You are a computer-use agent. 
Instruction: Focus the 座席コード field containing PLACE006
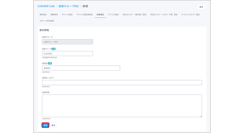pyautogui.click(x=67, y=54)
